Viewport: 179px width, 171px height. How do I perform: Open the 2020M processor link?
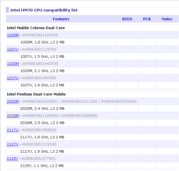(x=13, y=102)
